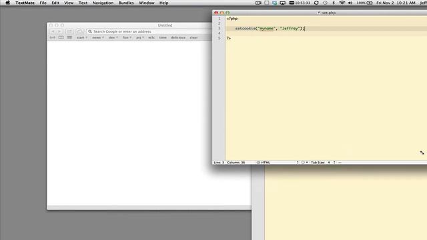Click the <?php opening tag line
This screenshot has width=427, height=240.
[232, 19]
